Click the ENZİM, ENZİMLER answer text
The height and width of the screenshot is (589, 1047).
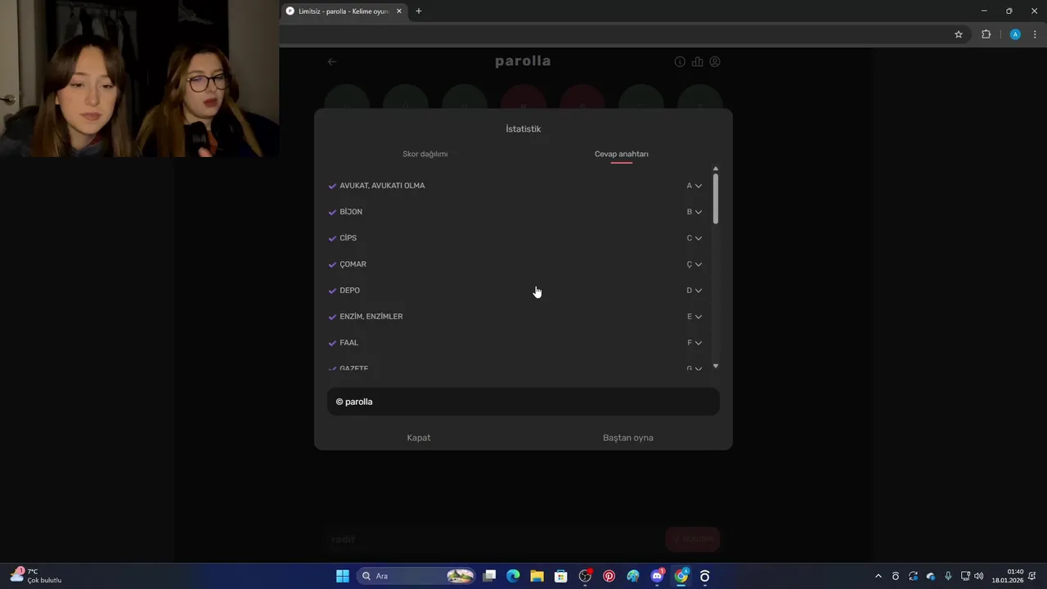coord(371,317)
